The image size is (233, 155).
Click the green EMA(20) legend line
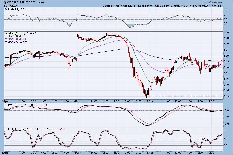tap(6, 36)
